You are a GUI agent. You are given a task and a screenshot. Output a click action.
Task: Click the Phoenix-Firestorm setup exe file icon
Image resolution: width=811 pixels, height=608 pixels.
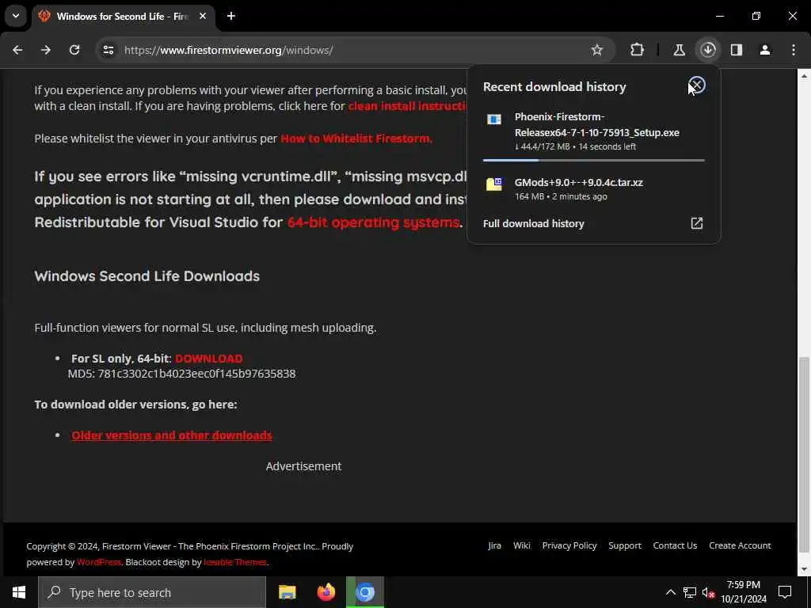pyautogui.click(x=494, y=120)
